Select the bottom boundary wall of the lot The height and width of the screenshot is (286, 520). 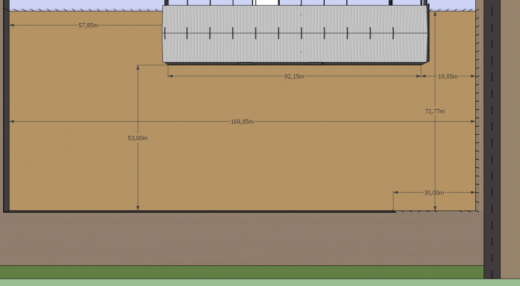199,211
